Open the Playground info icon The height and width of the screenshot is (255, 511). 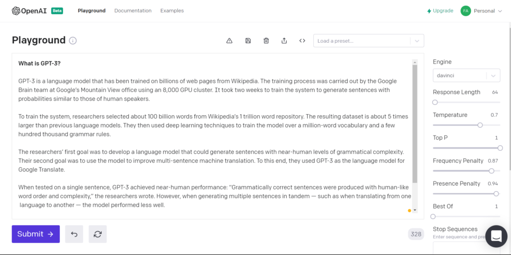[72, 41]
